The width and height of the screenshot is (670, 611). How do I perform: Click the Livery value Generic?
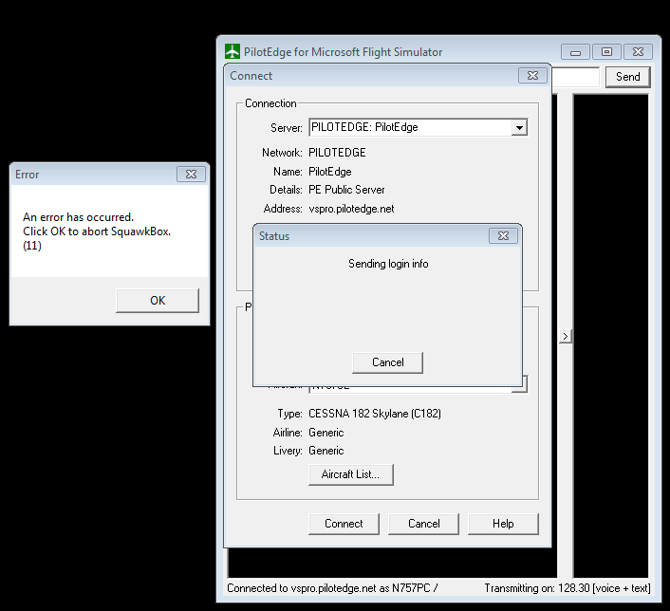coord(326,451)
